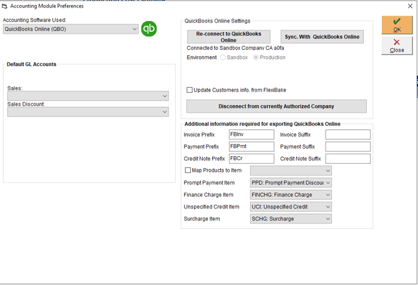
Task: Click the green QuickBooks logo icon
Action: [148, 29]
